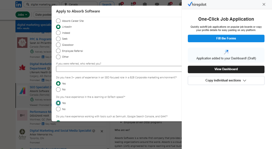Open the Date posted filter dropdown
The width and height of the screenshot is (272, 149).
point(43,15)
